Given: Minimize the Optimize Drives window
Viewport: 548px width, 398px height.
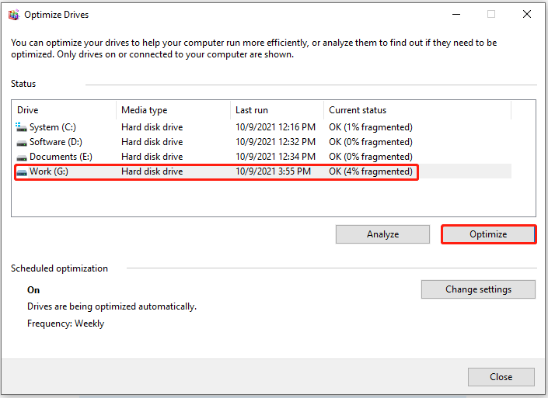Looking at the screenshot, I should [456, 14].
